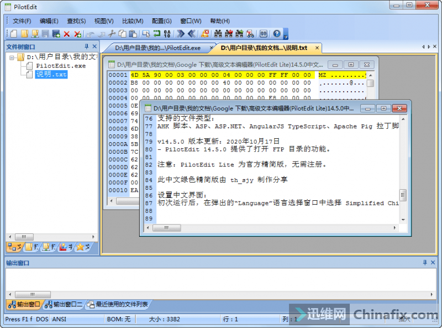Image resolution: width=442 pixels, height=328 pixels.
Task: Click the text document vertical scrollbar thumb
Action: tap(403, 195)
